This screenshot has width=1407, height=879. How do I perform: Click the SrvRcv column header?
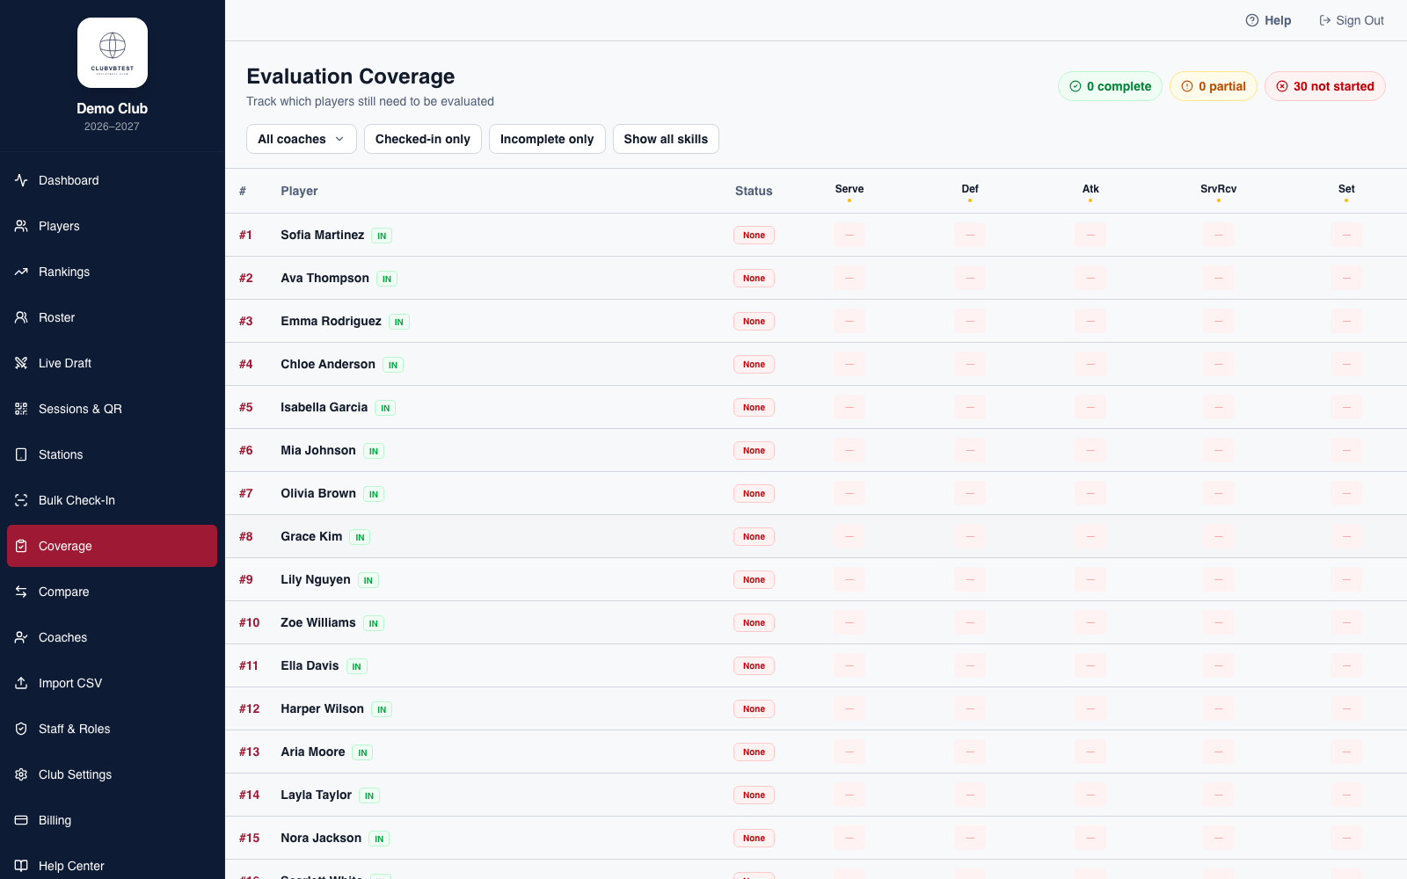click(x=1218, y=189)
